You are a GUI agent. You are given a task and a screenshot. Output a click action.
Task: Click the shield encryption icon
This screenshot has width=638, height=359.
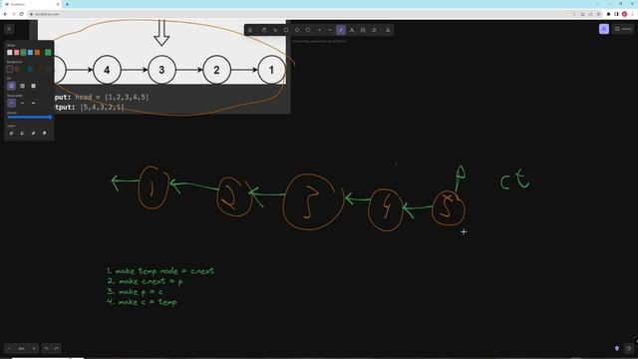(617, 348)
